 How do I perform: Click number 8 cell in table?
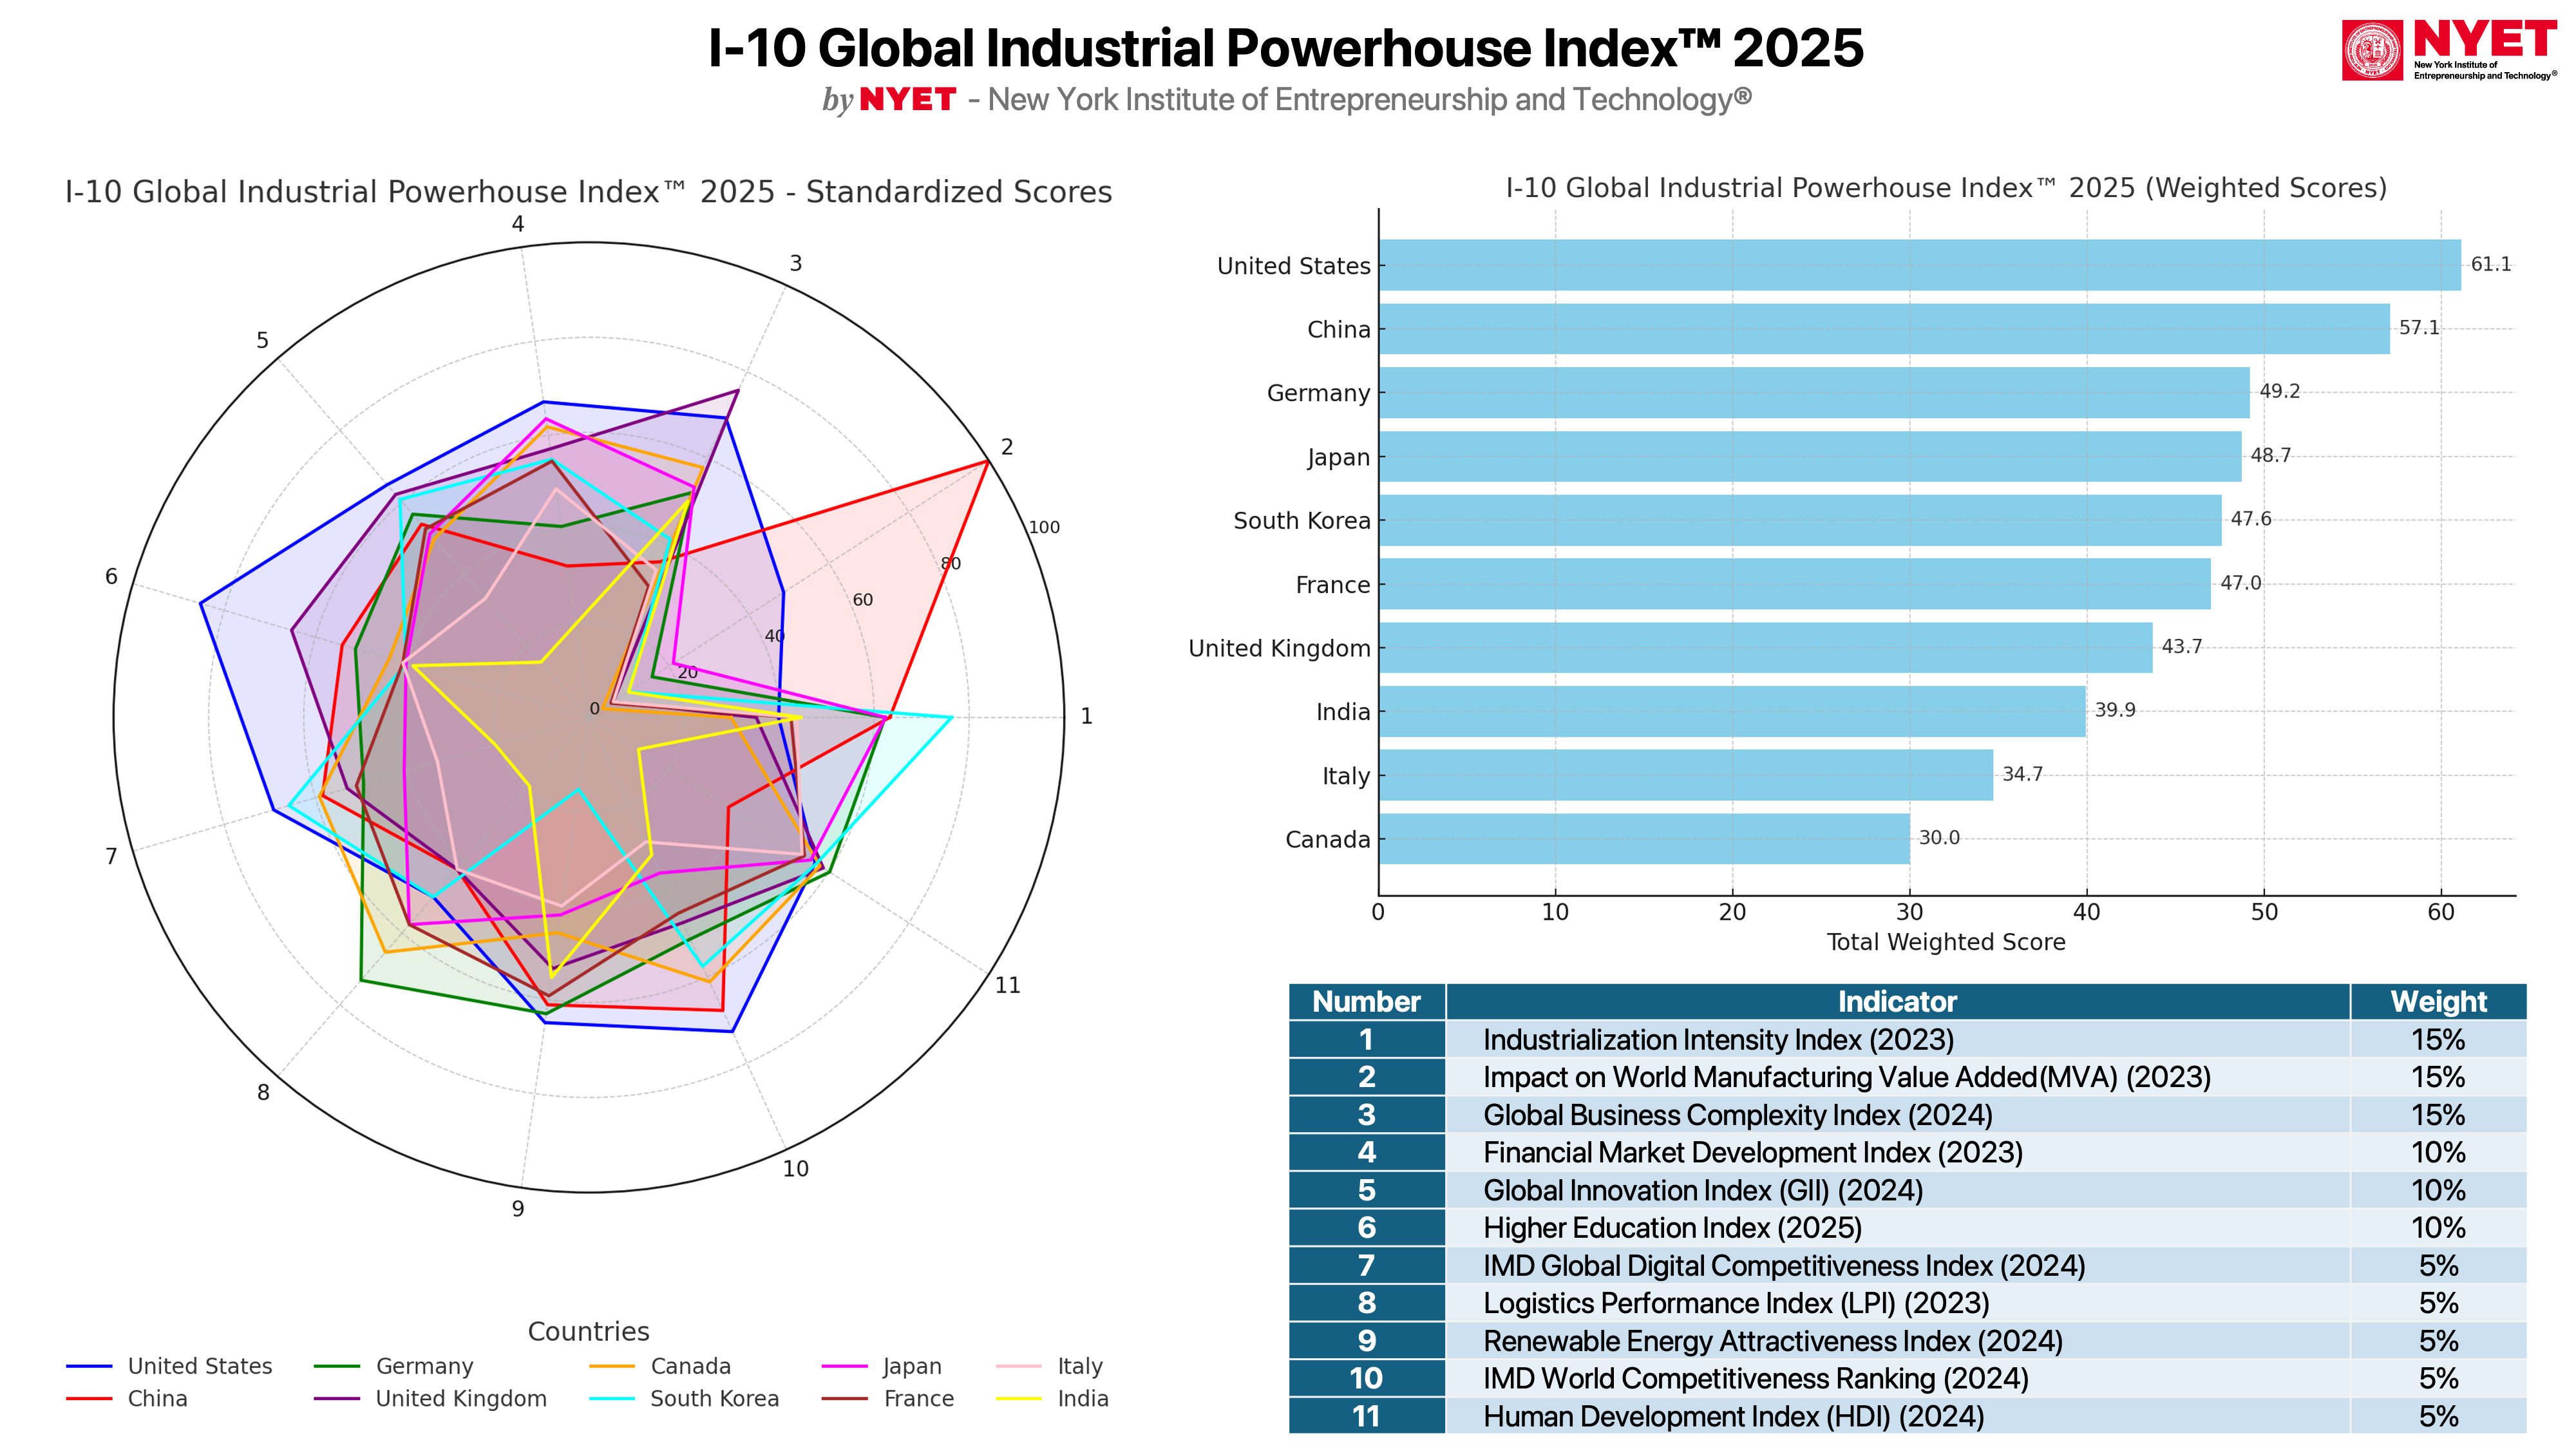click(1366, 1303)
